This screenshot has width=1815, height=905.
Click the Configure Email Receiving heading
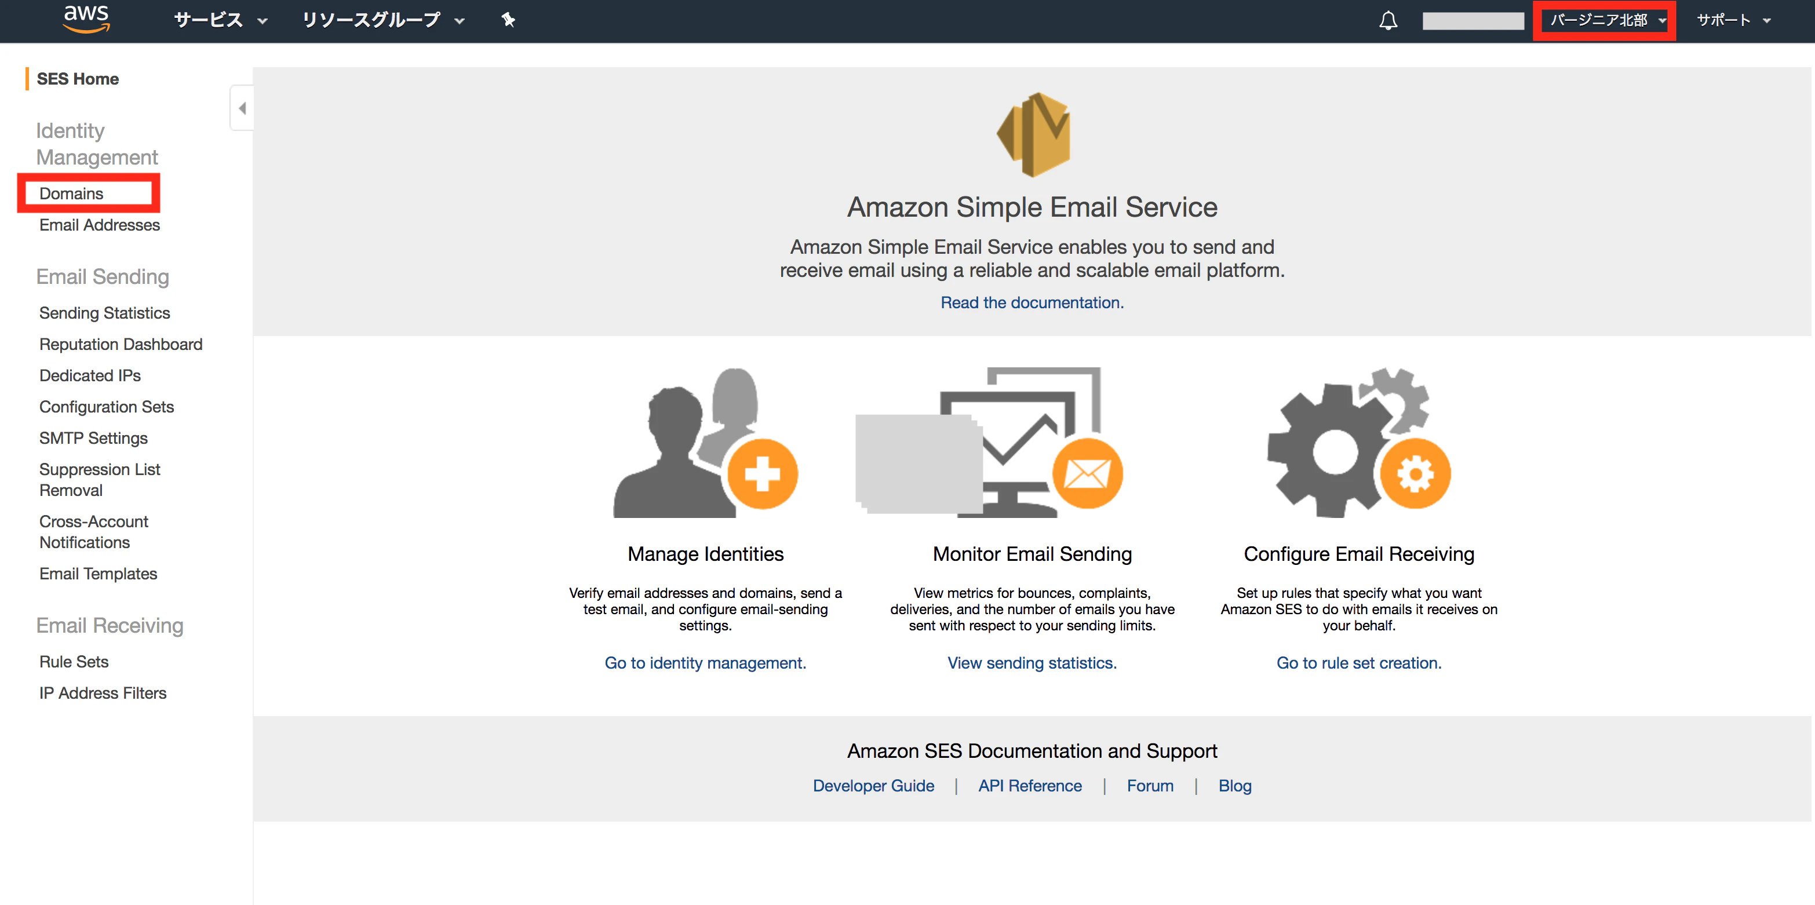(x=1359, y=553)
